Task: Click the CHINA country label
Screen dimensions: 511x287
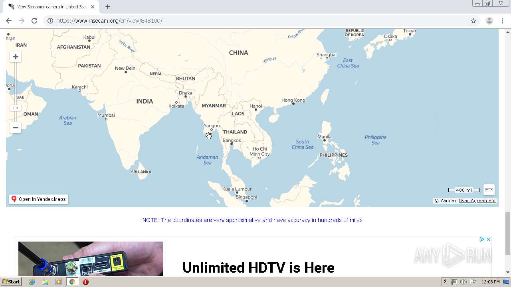Action: coord(238,53)
